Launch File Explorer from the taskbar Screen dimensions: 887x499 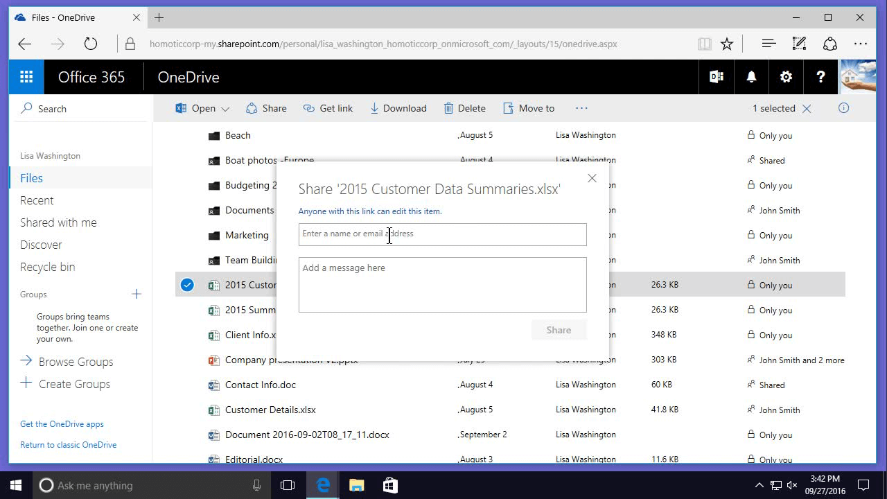tap(356, 485)
